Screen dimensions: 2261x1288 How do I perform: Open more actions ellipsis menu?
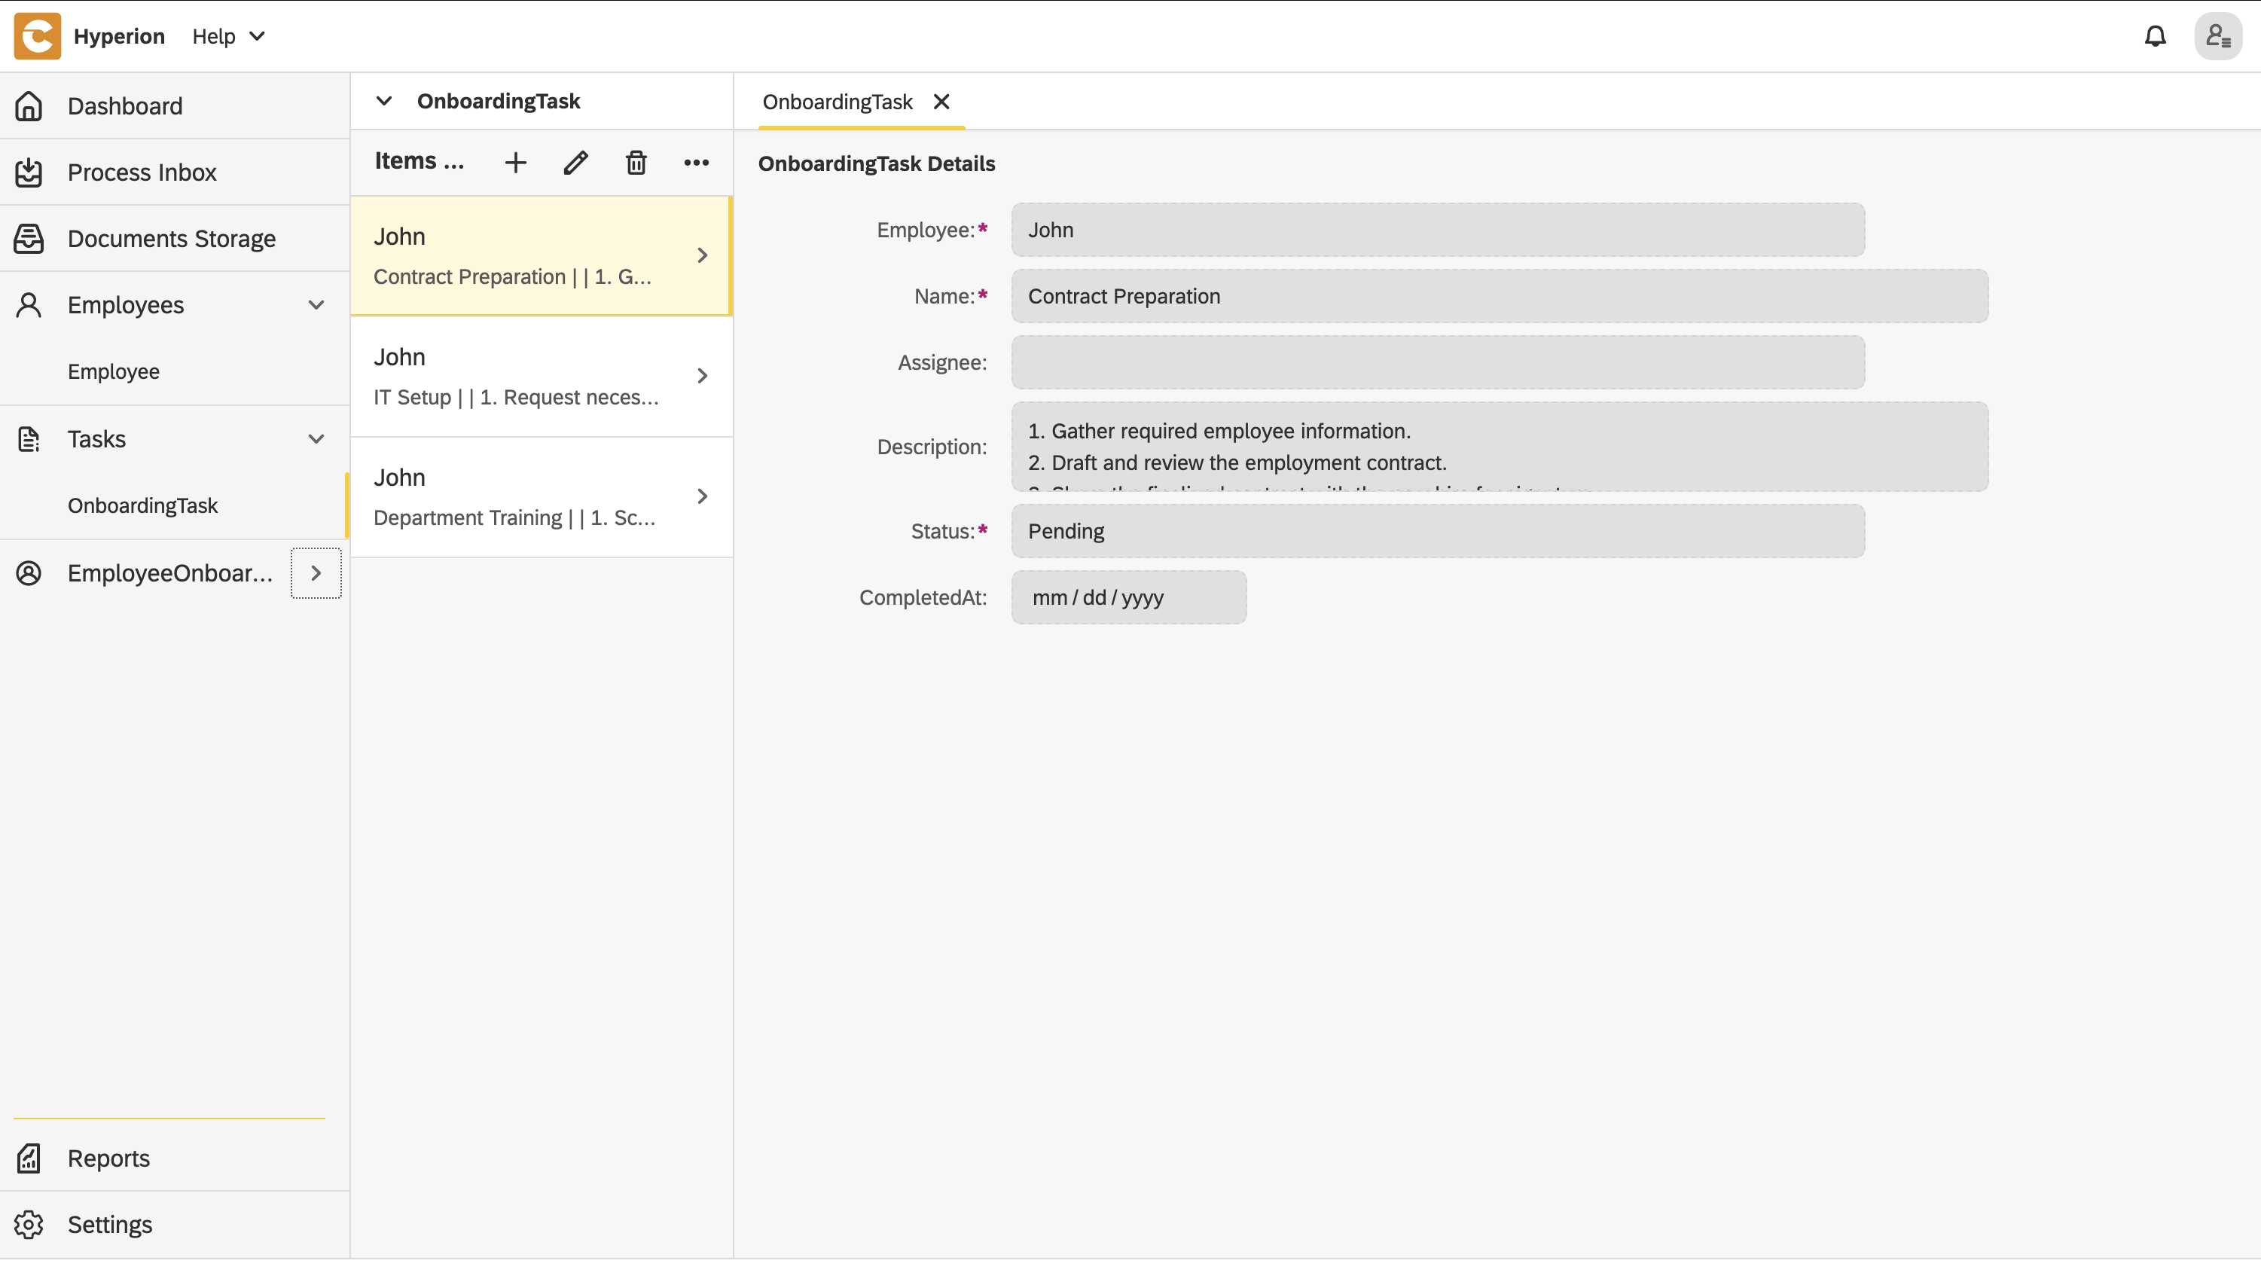point(696,163)
